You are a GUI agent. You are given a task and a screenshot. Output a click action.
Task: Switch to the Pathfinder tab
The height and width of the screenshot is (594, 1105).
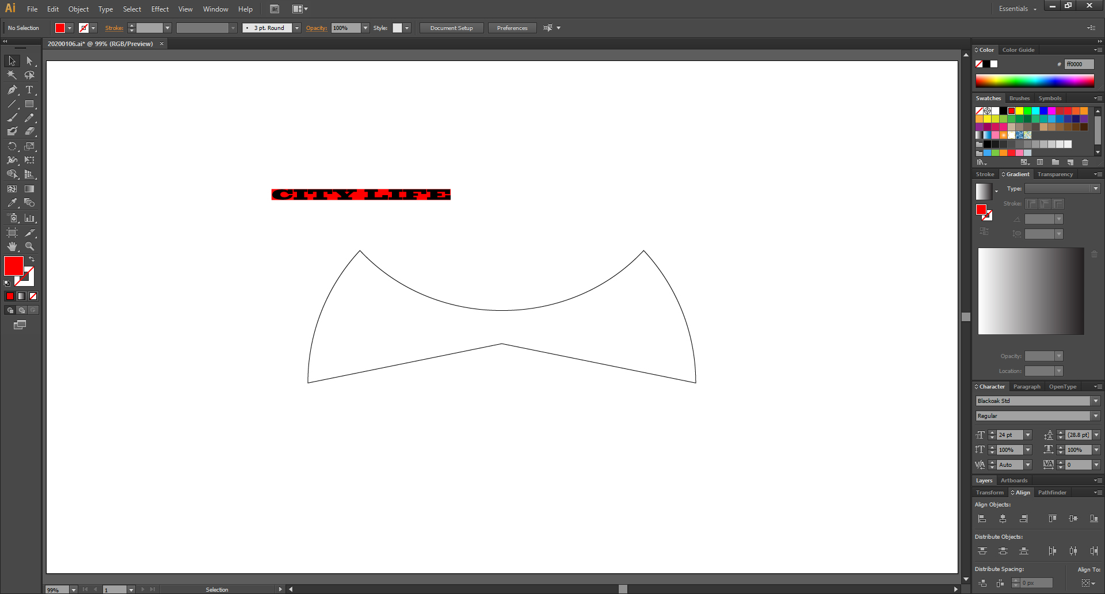(x=1052, y=493)
